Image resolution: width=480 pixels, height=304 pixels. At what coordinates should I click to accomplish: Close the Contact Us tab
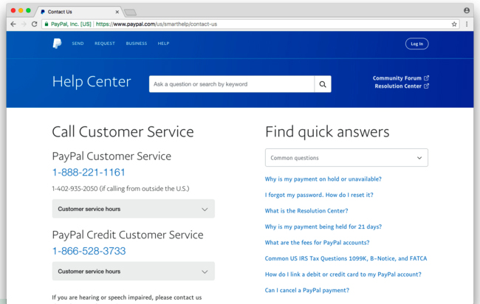(117, 12)
